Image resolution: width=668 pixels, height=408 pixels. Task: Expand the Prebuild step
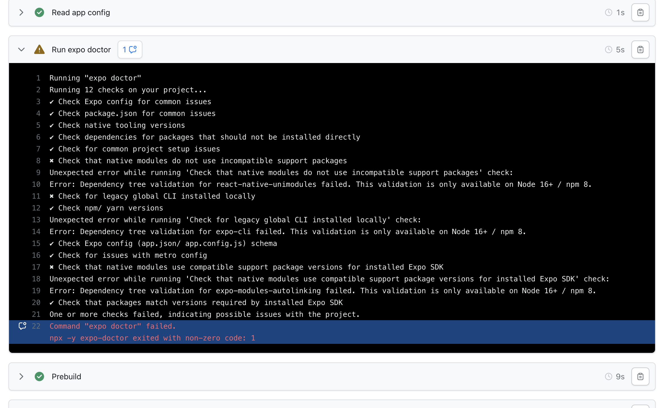point(21,376)
